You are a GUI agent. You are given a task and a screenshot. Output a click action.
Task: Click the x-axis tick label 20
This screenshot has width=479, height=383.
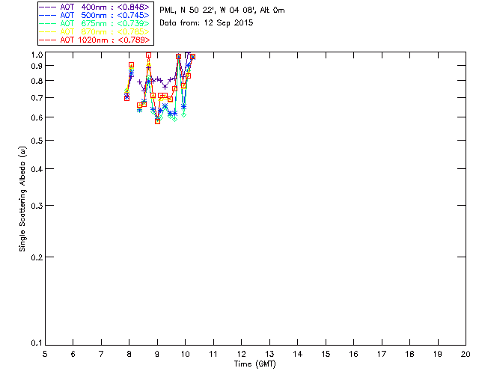click(466, 353)
